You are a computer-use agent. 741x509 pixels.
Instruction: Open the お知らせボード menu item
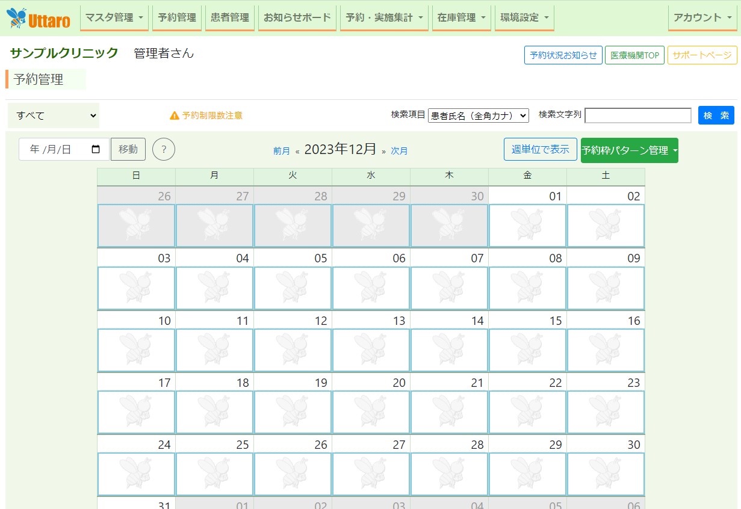(297, 18)
